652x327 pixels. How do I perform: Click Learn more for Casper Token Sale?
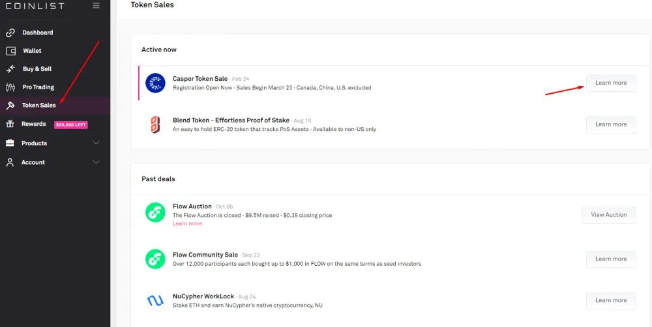[611, 83]
